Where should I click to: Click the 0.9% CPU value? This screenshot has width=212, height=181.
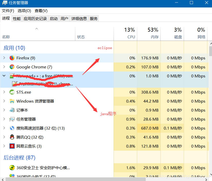pos(131,119)
